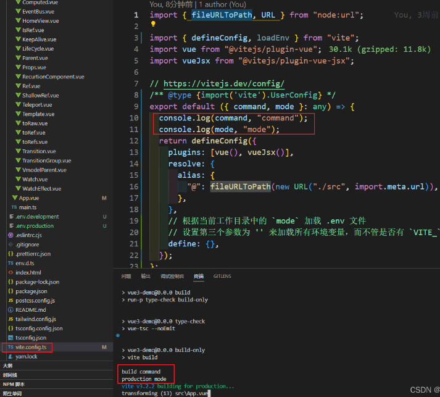Screen dimensions: 440x397
Task: Open EventBus.vue file in explorer
Action: click(38, 12)
